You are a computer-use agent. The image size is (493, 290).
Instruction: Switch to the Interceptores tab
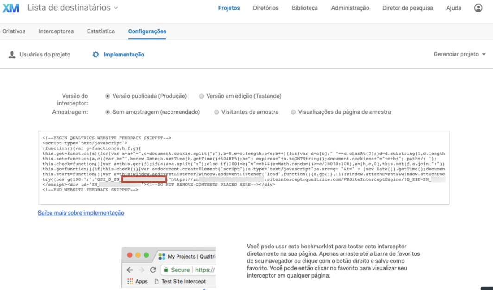[56, 31]
